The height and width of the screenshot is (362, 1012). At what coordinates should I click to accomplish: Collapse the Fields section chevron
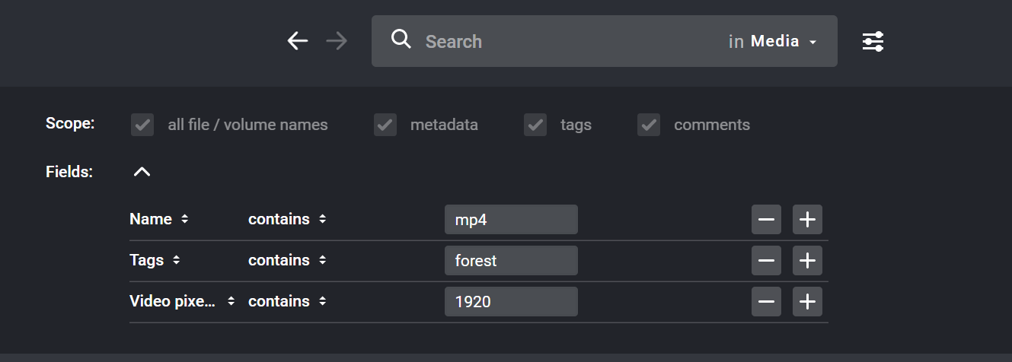coord(142,172)
